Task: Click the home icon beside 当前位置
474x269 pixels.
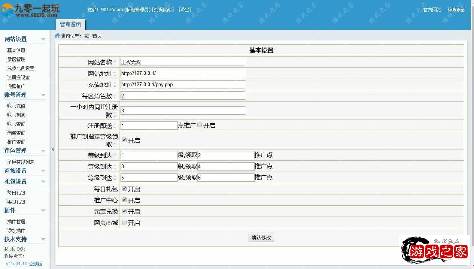Action: [57, 36]
